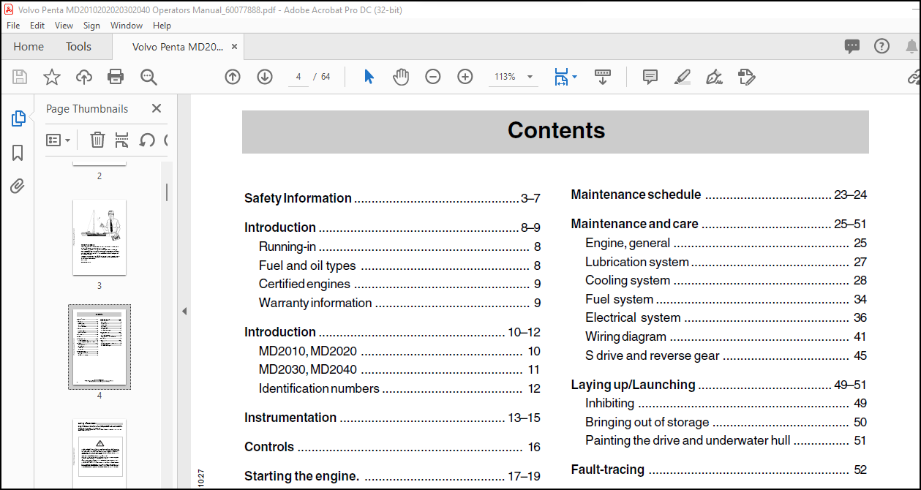The image size is (921, 490).
Task: Click Running-in contents entry
Action: [399, 247]
